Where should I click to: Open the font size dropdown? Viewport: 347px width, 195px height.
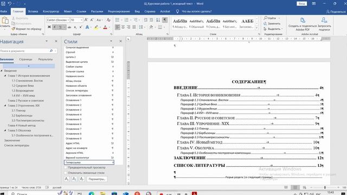click(x=82, y=20)
